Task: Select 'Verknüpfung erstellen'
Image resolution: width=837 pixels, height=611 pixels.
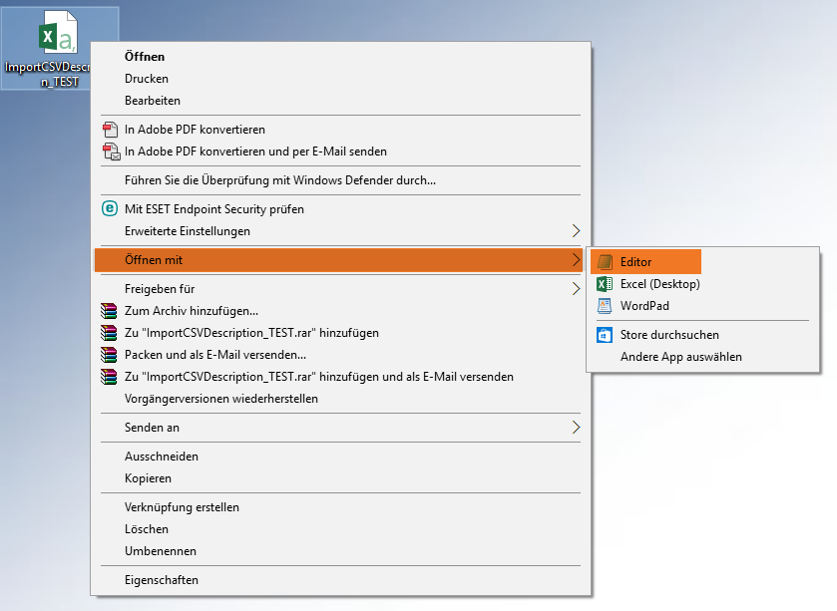Action: 341,507
